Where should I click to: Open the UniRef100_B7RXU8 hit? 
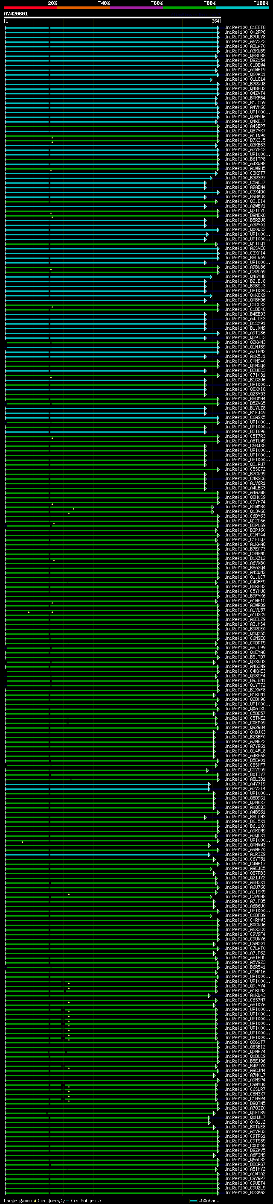[x=245, y=84]
